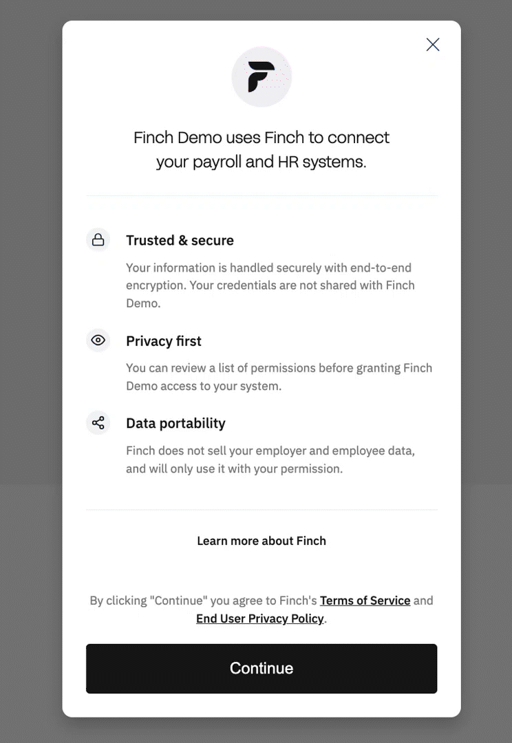
Task: Open the Learn more about Finch link
Action: pyautogui.click(x=262, y=541)
